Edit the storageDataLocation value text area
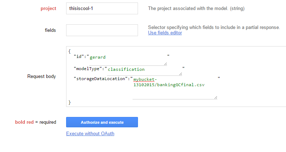 pyautogui.click(x=175, y=88)
